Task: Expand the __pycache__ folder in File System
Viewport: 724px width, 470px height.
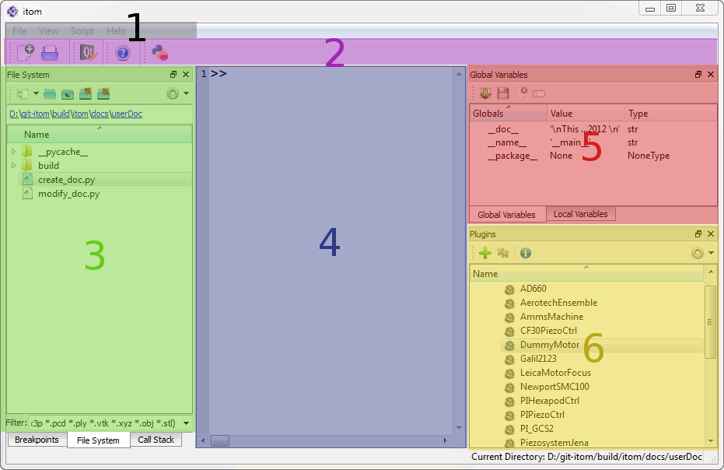Action: (12, 153)
